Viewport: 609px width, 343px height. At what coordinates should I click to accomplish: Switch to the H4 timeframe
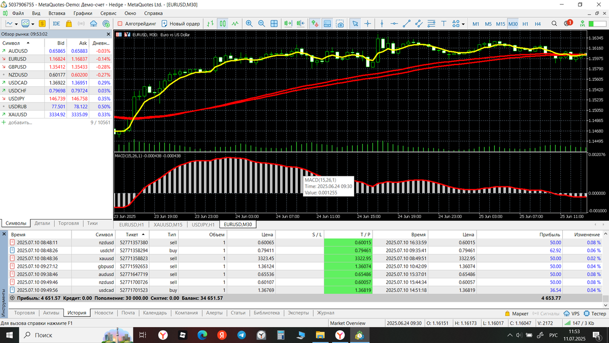[x=538, y=24]
